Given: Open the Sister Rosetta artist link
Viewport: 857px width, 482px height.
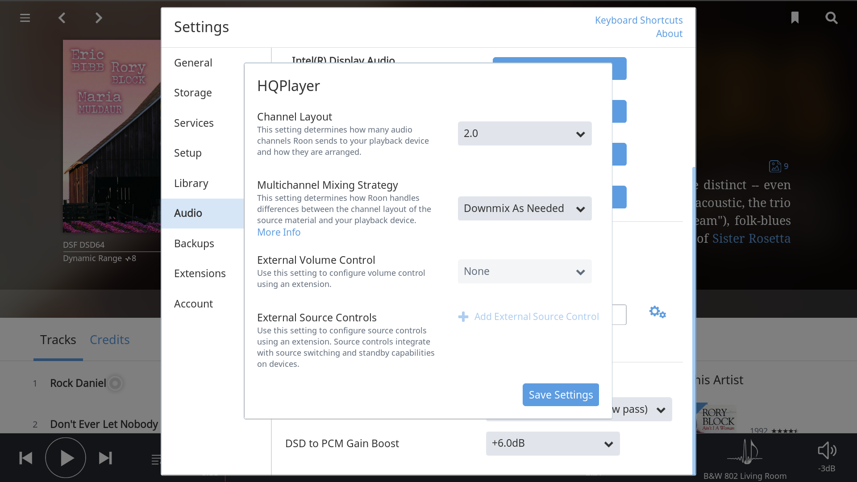Looking at the screenshot, I should pyautogui.click(x=751, y=238).
